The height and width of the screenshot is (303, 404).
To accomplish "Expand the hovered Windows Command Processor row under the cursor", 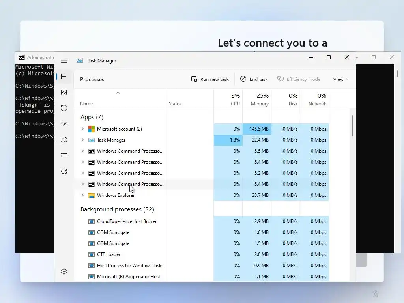I will 82,184.
